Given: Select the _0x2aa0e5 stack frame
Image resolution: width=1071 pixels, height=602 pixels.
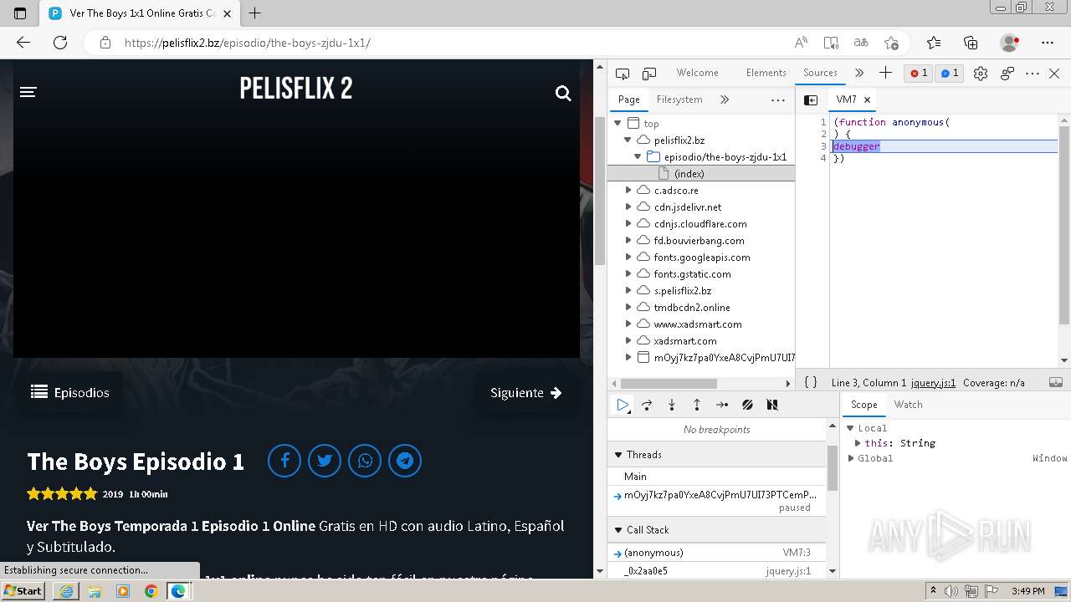Looking at the screenshot, I should 717,570.
